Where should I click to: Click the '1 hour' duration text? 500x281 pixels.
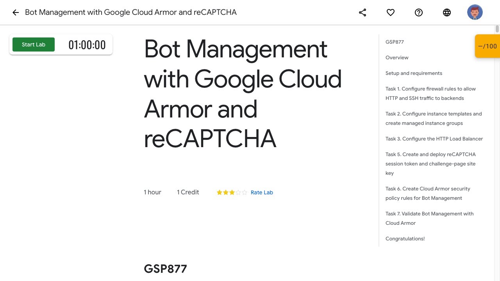(152, 192)
